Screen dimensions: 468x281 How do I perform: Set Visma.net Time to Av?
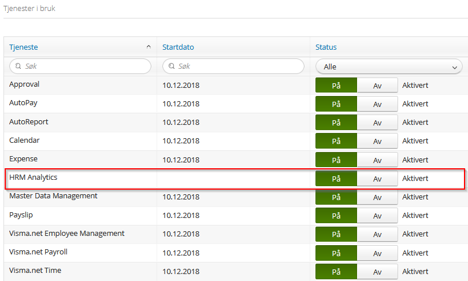[377, 272]
